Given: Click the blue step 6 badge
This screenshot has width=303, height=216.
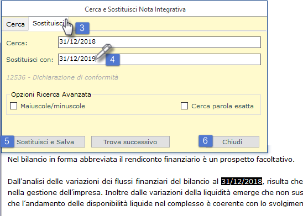Looking at the screenshot, I should (x=206, y=141).
